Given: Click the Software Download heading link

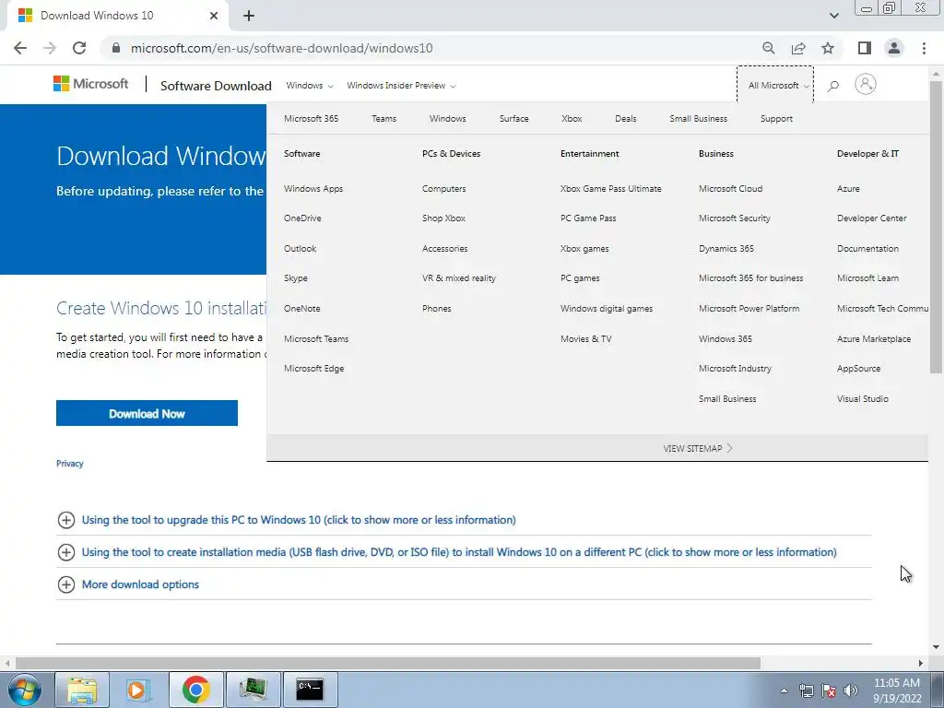Looking at the screenshot, I should [x=216, y=86].
